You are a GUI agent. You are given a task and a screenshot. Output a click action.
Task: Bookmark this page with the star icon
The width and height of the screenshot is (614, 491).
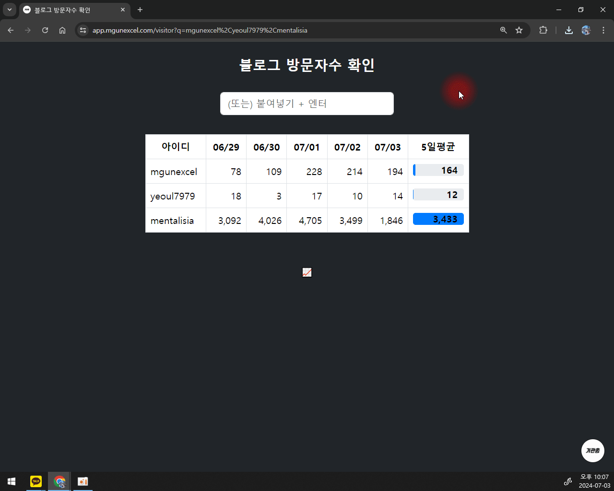(519, 30)
